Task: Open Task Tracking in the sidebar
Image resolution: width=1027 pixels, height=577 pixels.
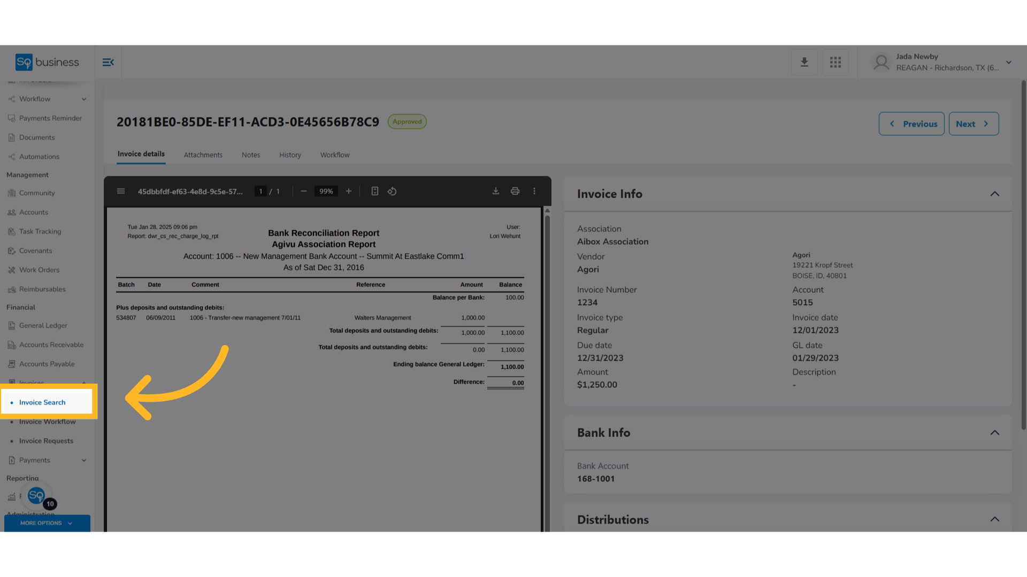Action: (x=40, y=231)
